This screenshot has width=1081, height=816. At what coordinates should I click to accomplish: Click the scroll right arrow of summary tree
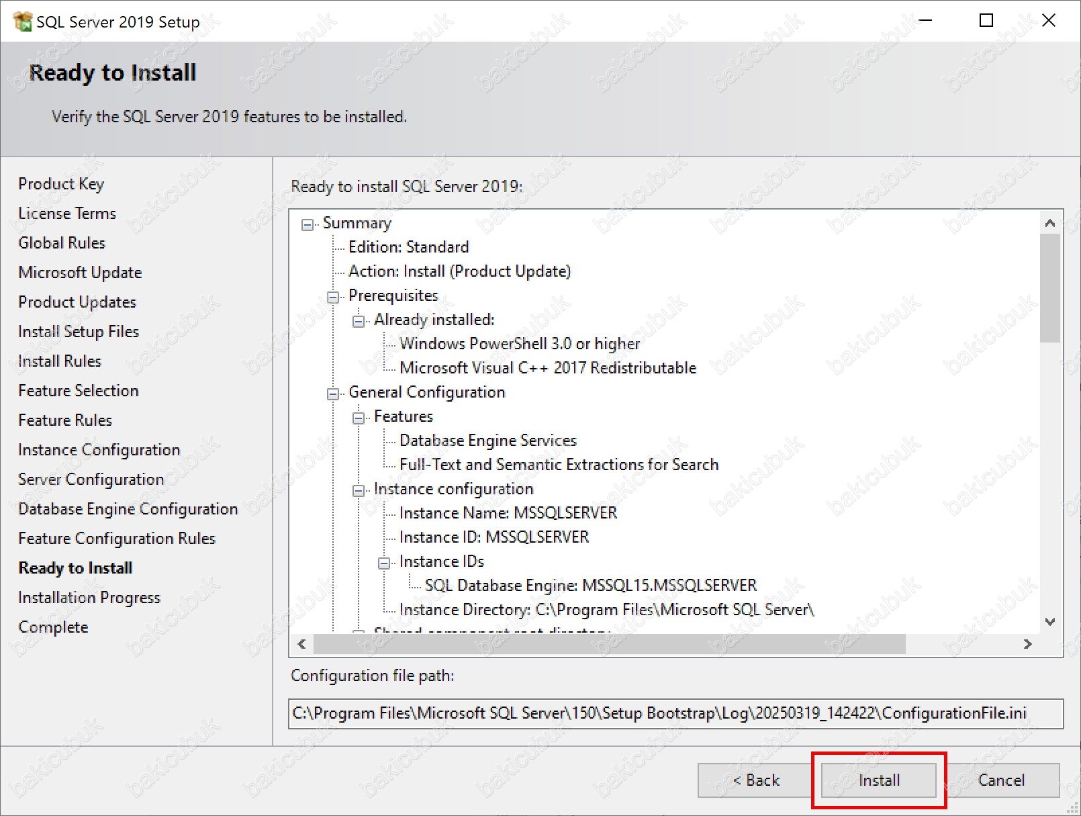coord(1028,644)
